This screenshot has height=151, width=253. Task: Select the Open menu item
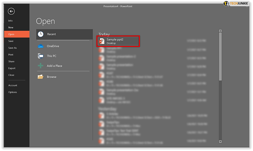17,34
